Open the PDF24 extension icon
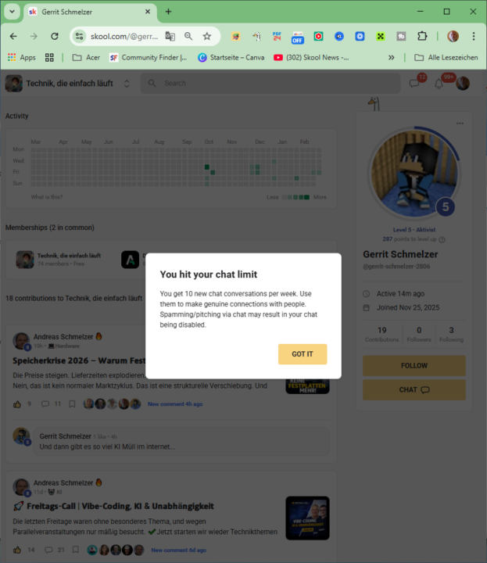 click(x=277, y=36)
